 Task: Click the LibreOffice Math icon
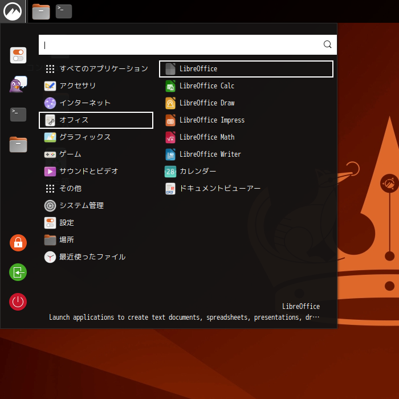pyautogui.click(x=170, y=137)
